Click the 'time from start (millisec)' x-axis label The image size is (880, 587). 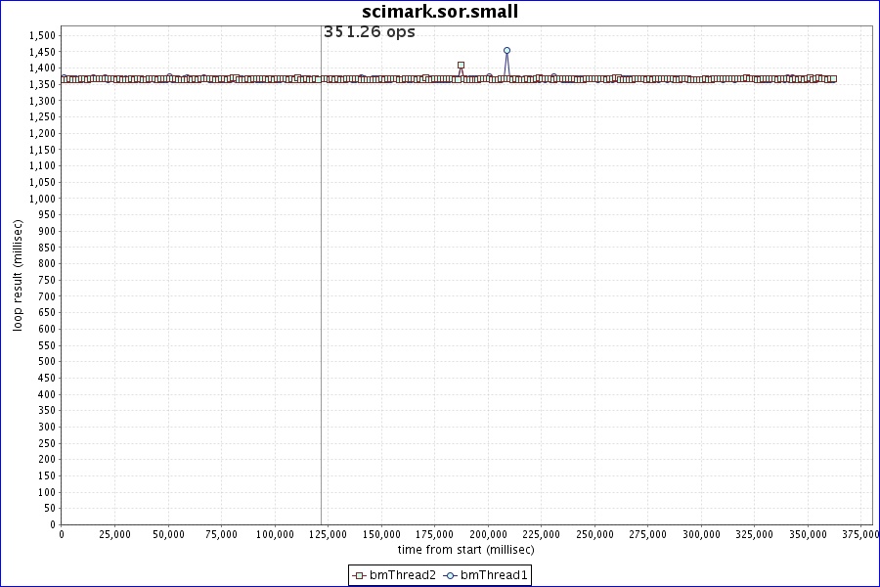point(465,550)
